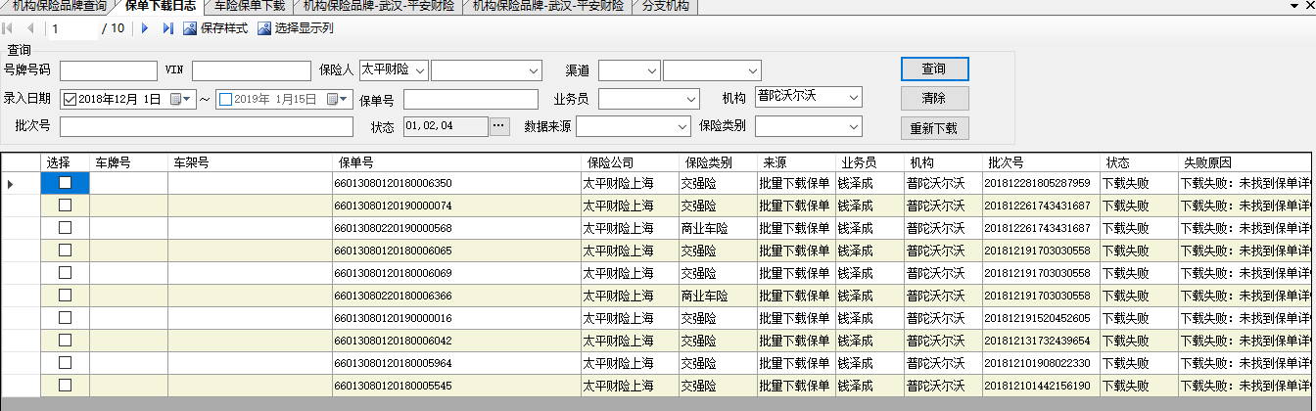
Task: Open the first 渠道 dropdown
Action: click(629, 69)
